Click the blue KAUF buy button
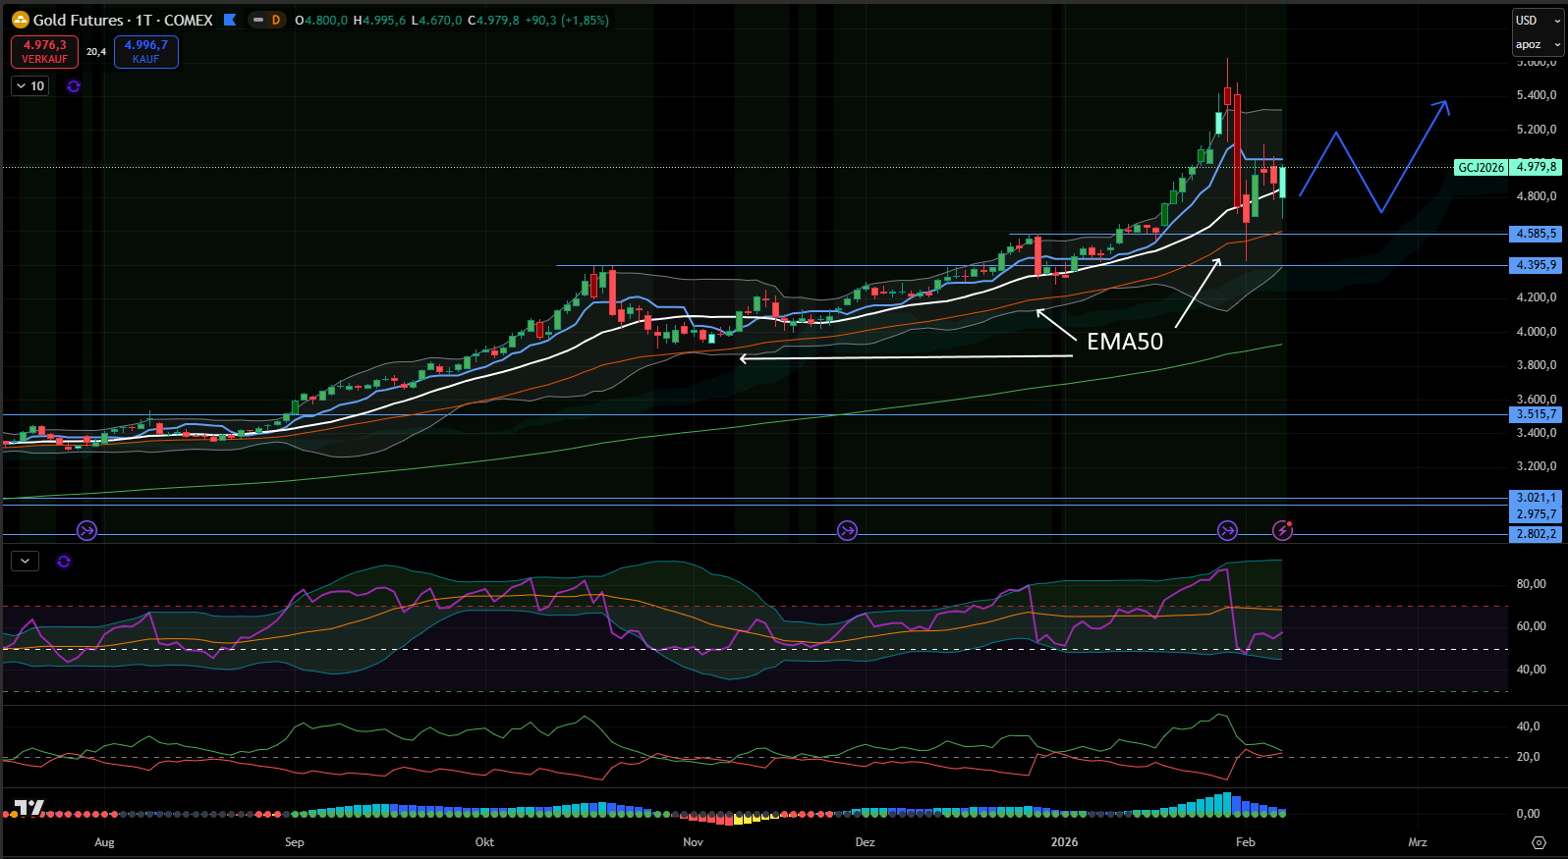 tap(145, 52)
